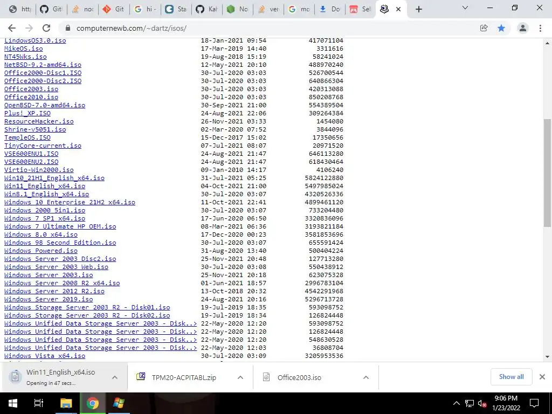Click the scrollbar up arrow
Image resolution: width=552 pixels, height=414 pixels.
pyautogui.click(x=547, y=43)
